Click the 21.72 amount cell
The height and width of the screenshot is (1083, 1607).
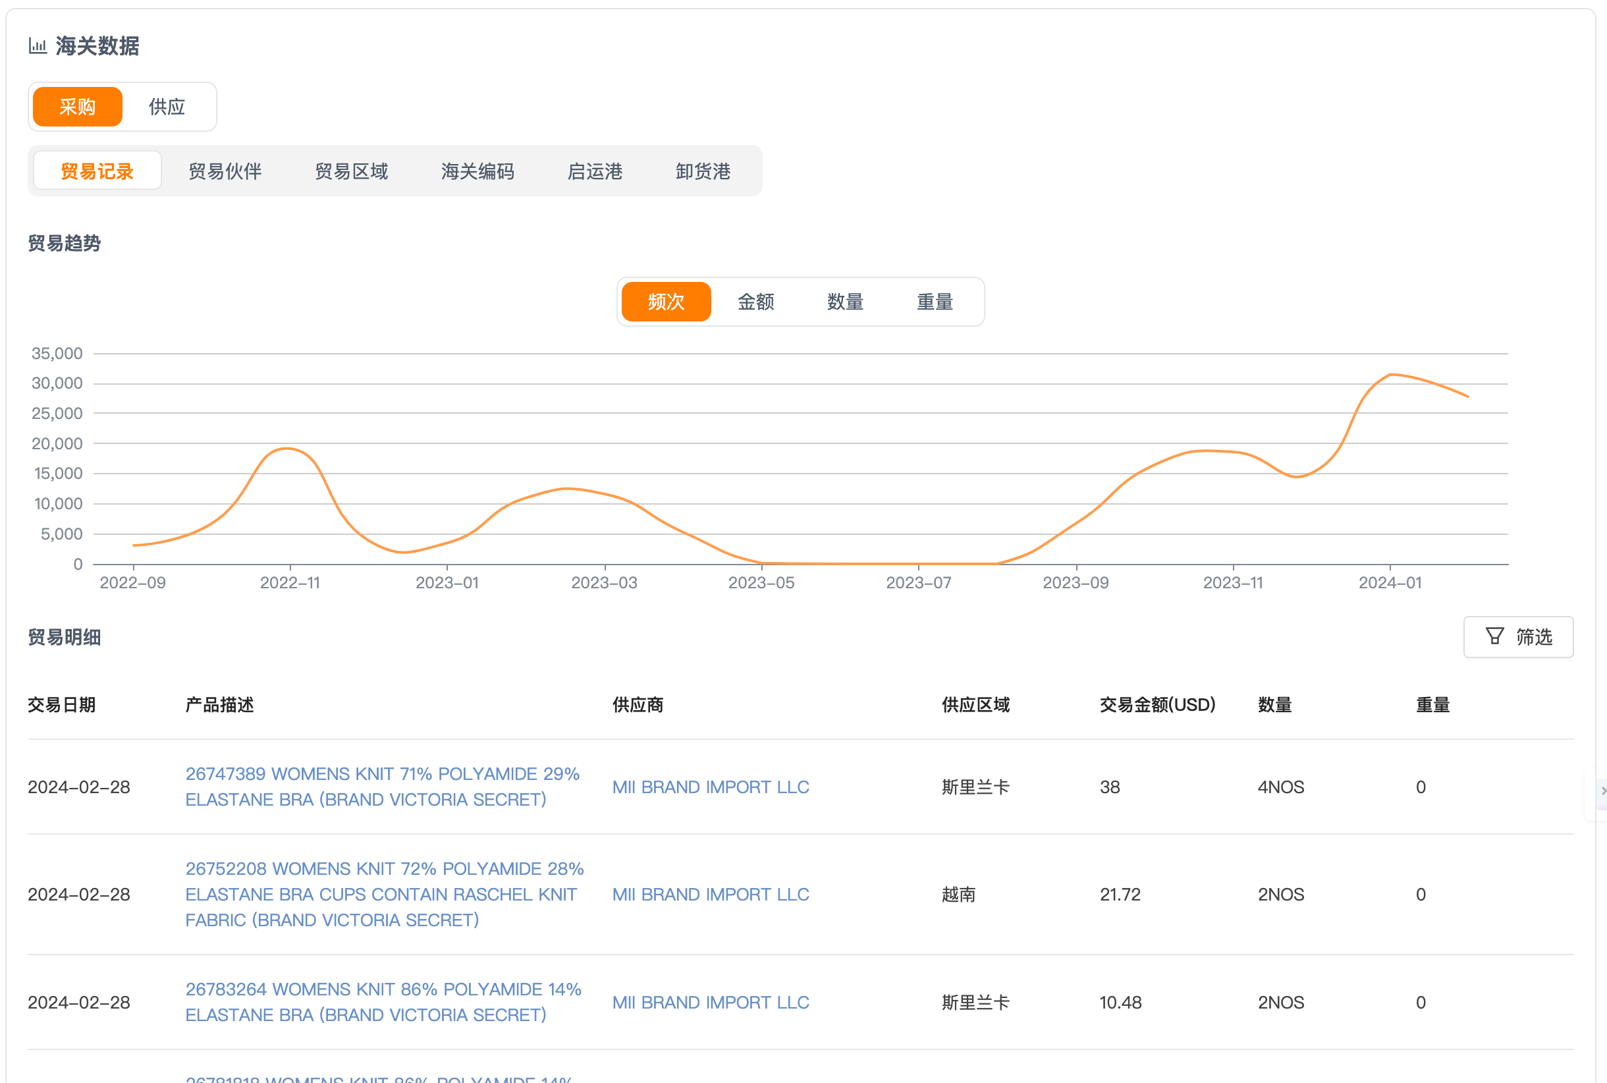pyautogui.click(x=1120, y=895)
